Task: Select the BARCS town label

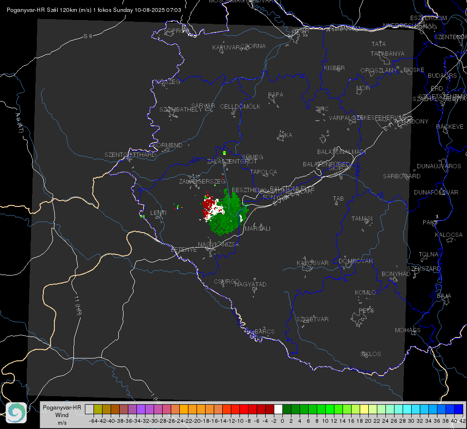Action: click(264, 331)
